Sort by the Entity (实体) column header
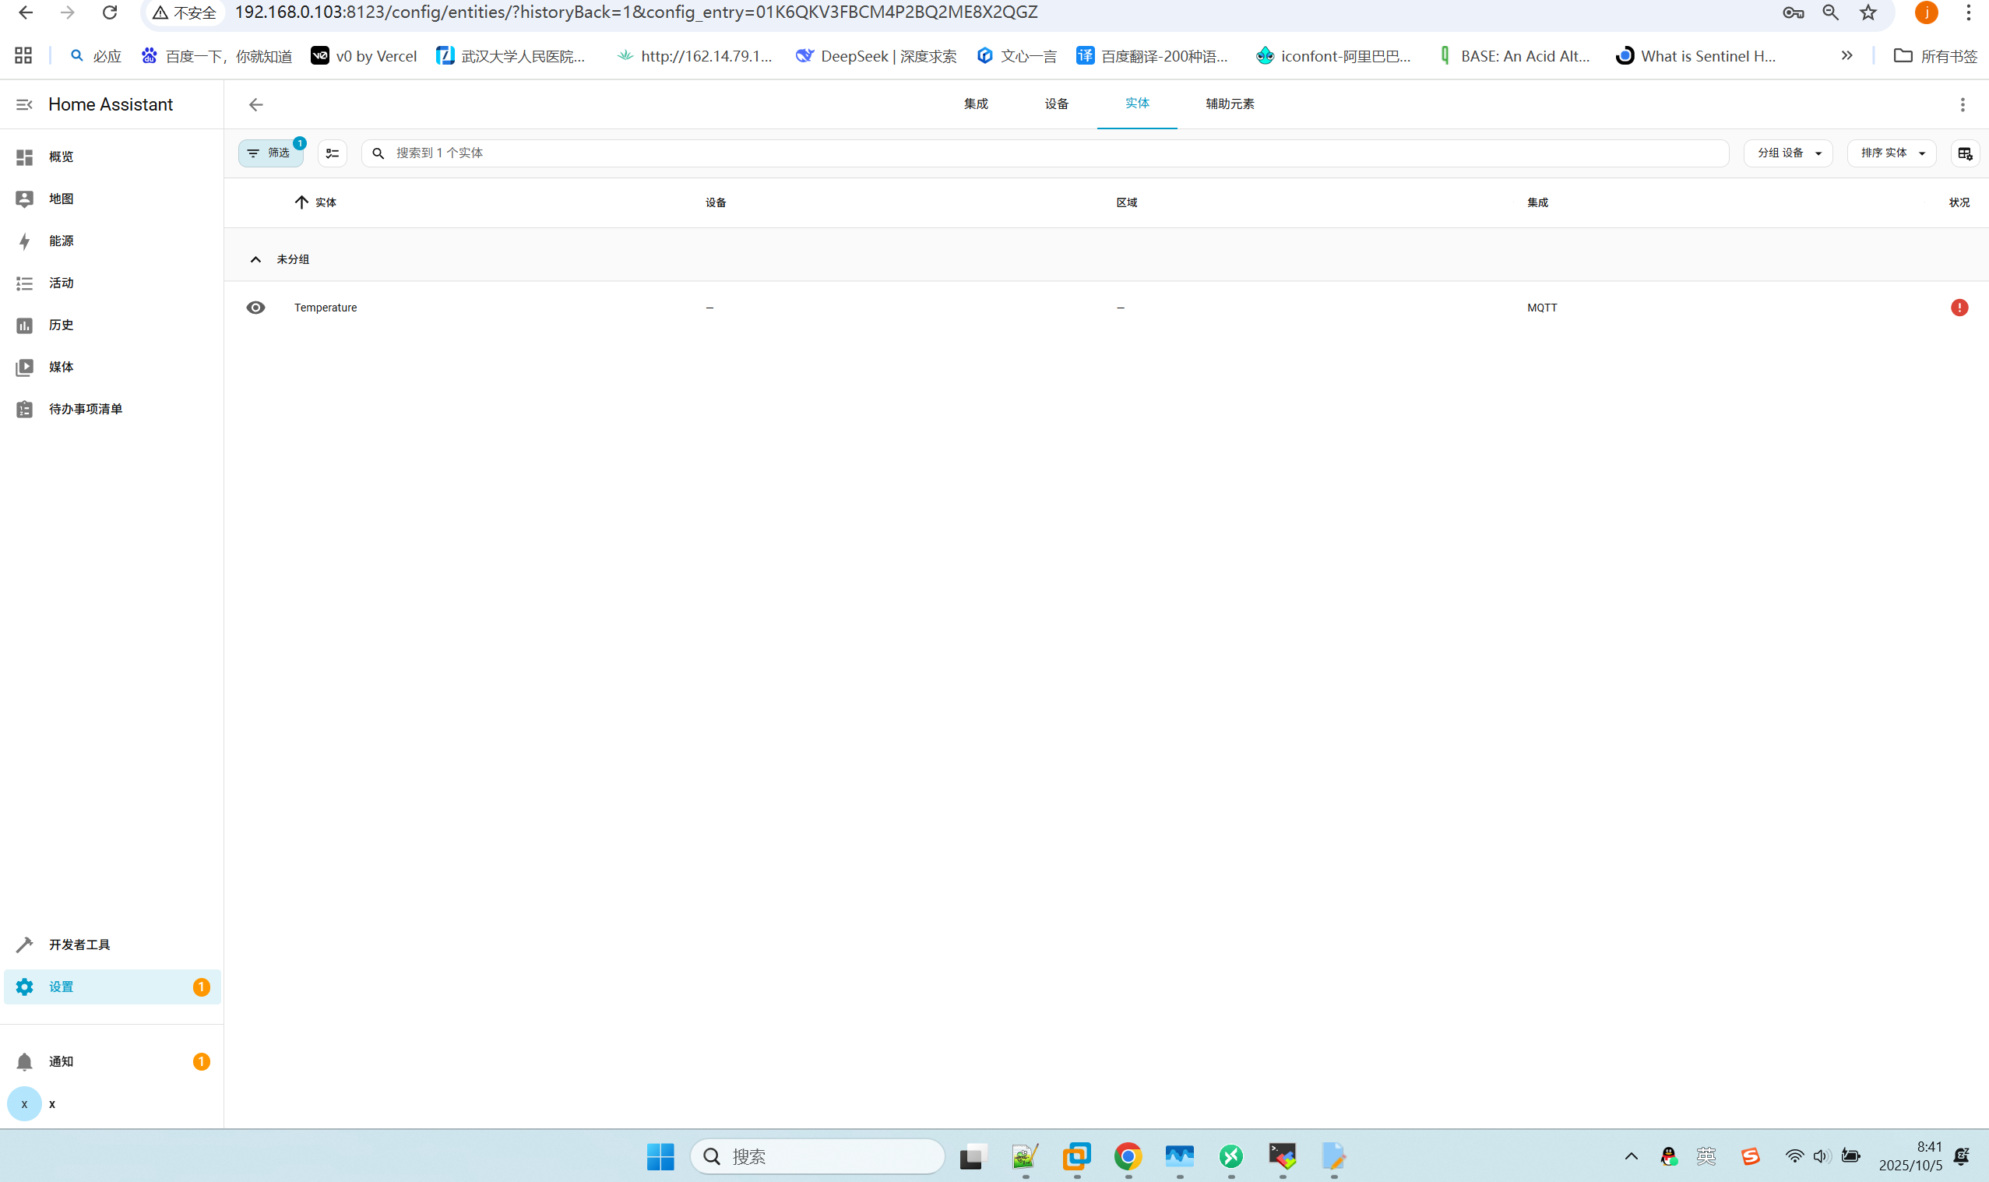The height and width of the screenshot is (1182, 1989). pyautogui.click(x=325, y=202)
